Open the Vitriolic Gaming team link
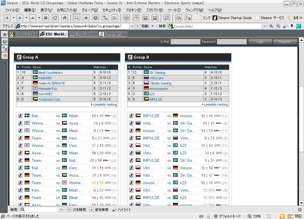Image resolution: width=304 pixels, height=219 pixels. tap(160, 83)
